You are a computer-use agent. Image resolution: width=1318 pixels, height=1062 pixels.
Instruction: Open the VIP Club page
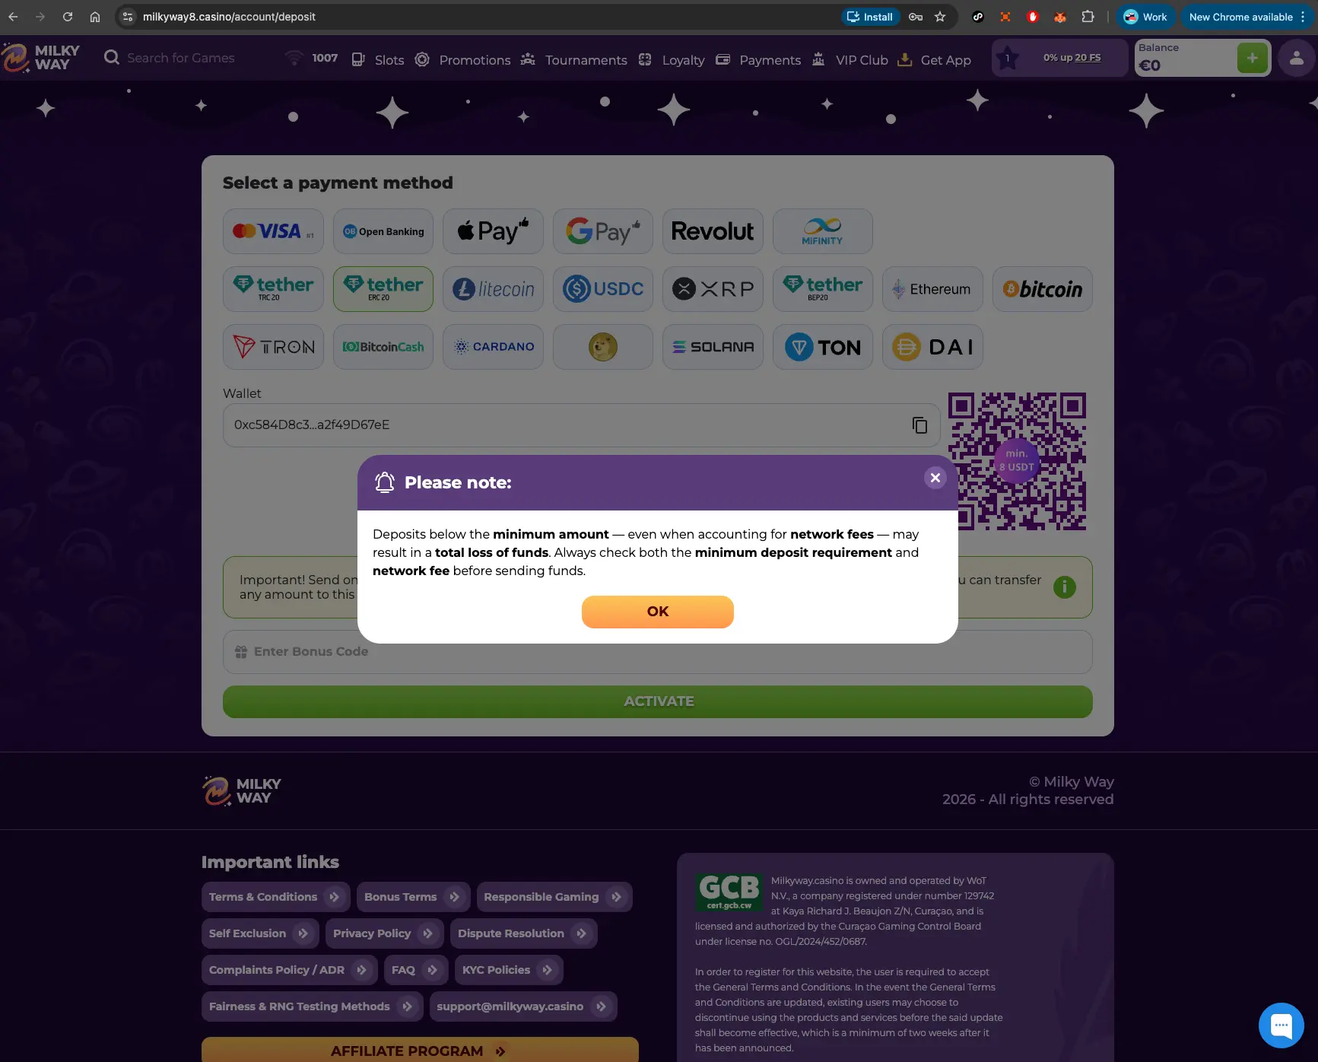click(850, 60)
